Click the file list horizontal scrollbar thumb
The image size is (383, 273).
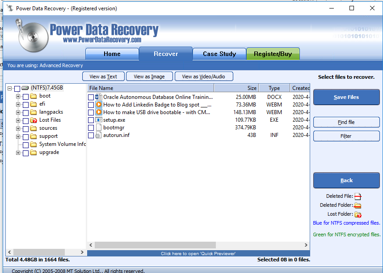coord(156,245)
